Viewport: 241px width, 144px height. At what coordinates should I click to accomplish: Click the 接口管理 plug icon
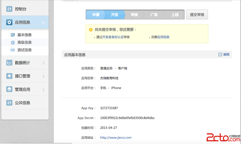[x=9, y=76]
